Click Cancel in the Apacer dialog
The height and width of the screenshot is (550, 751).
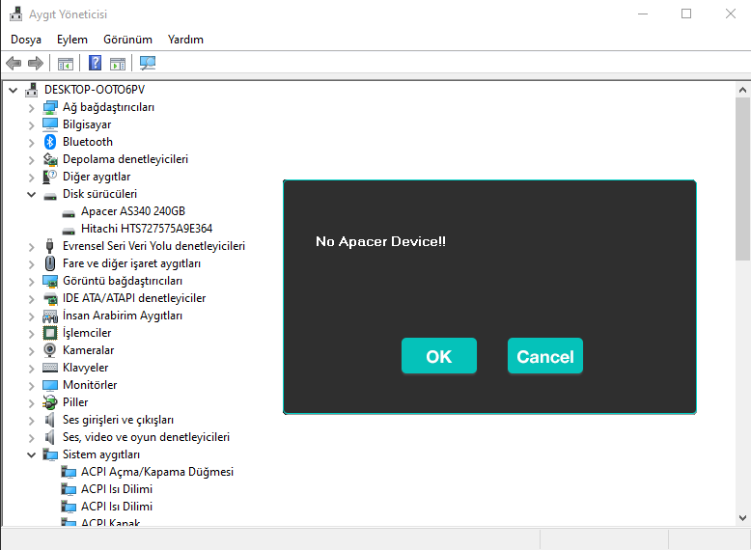(x=545, y=356)
